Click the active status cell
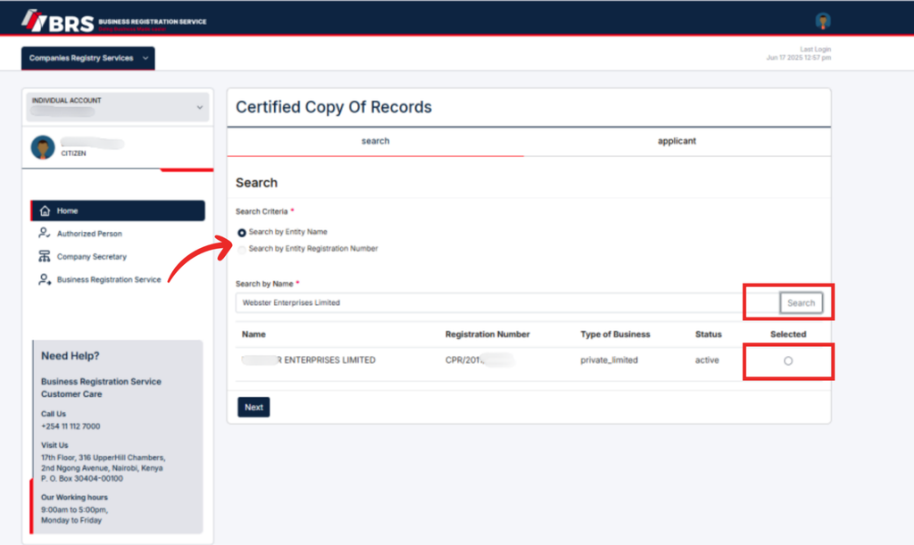 [x=707, y=360]
